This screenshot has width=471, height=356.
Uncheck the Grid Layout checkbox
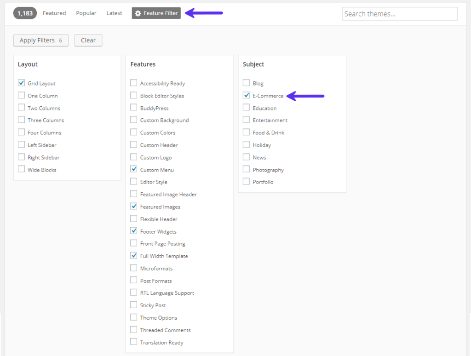point(22,83)
